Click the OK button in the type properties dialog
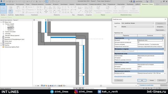This screenshot has width=168, height=94. tap(142, 80)
